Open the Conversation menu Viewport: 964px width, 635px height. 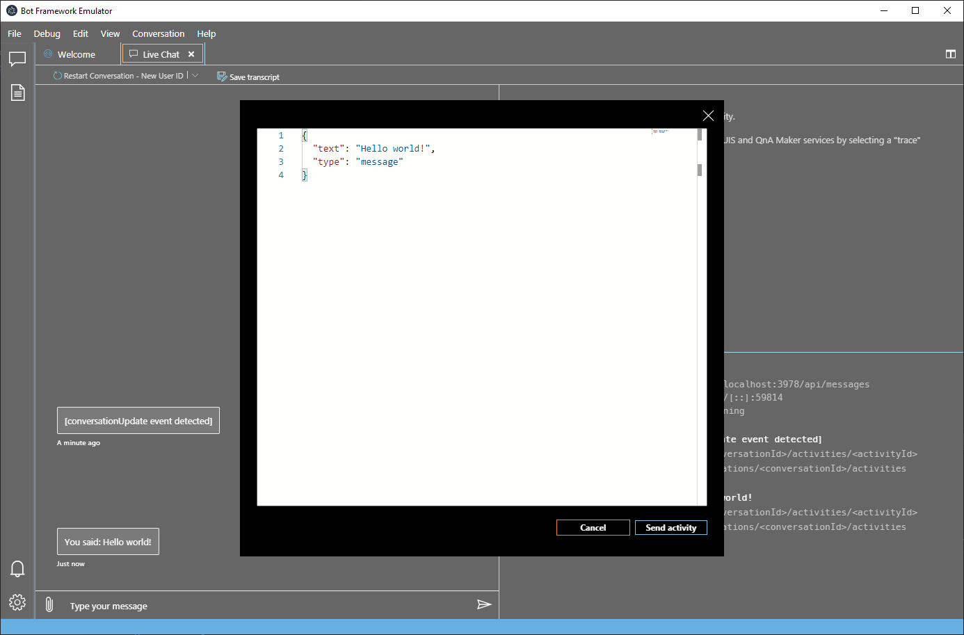[159, 33]
